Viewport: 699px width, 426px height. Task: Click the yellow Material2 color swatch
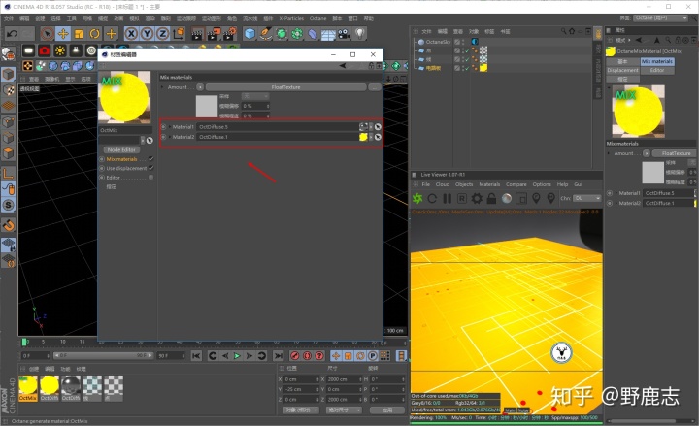coord(363,137)
